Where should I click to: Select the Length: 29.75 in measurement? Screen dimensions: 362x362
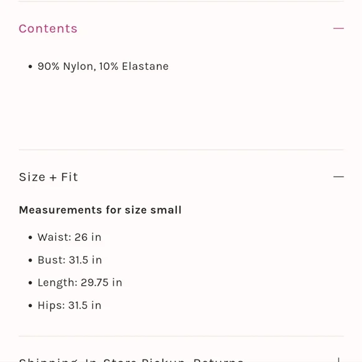click(80, 283)
